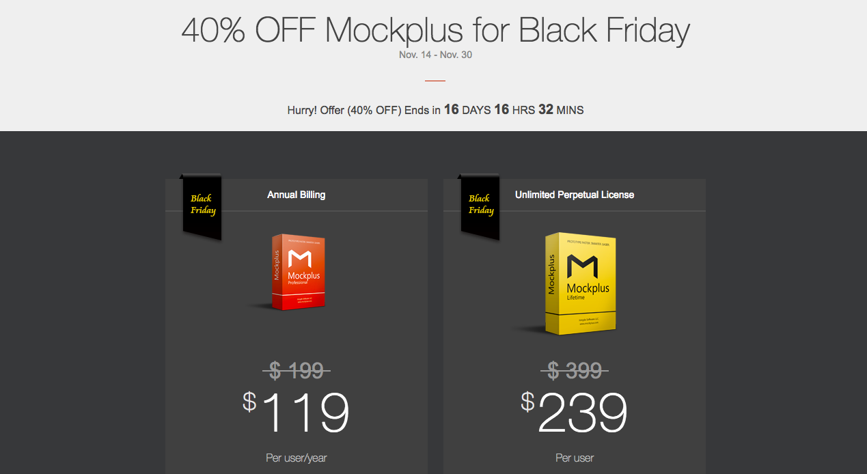Screen dimensions: 867x474
Task: Click the dollar sign beside 119
Action: pos(249,402)
